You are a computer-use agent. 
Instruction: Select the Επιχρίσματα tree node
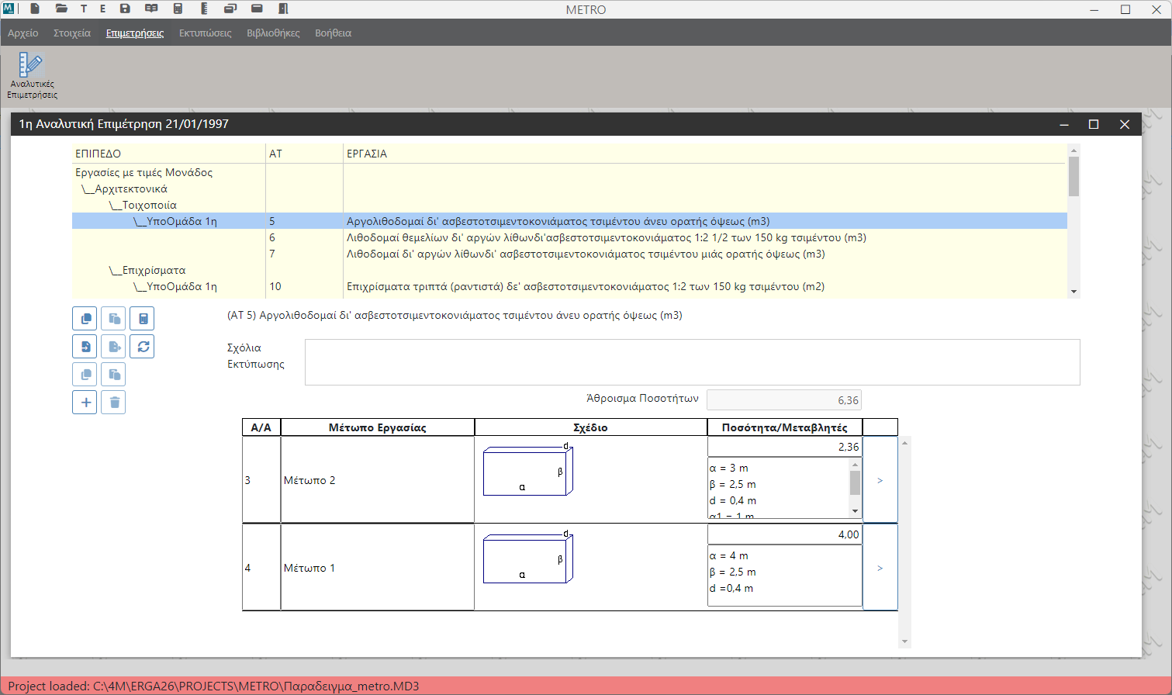coord(154,271)
